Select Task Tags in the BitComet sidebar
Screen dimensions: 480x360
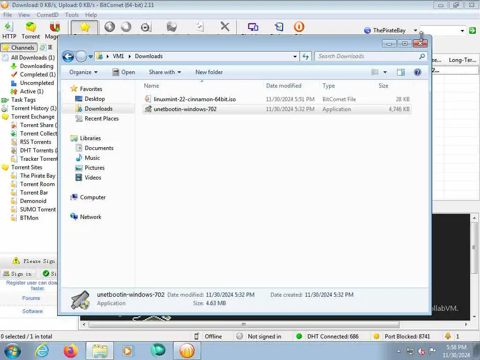23,100
